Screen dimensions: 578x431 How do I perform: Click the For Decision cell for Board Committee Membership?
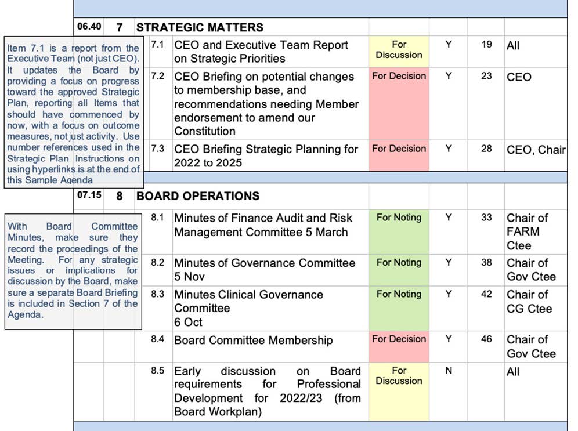(399, 340)
